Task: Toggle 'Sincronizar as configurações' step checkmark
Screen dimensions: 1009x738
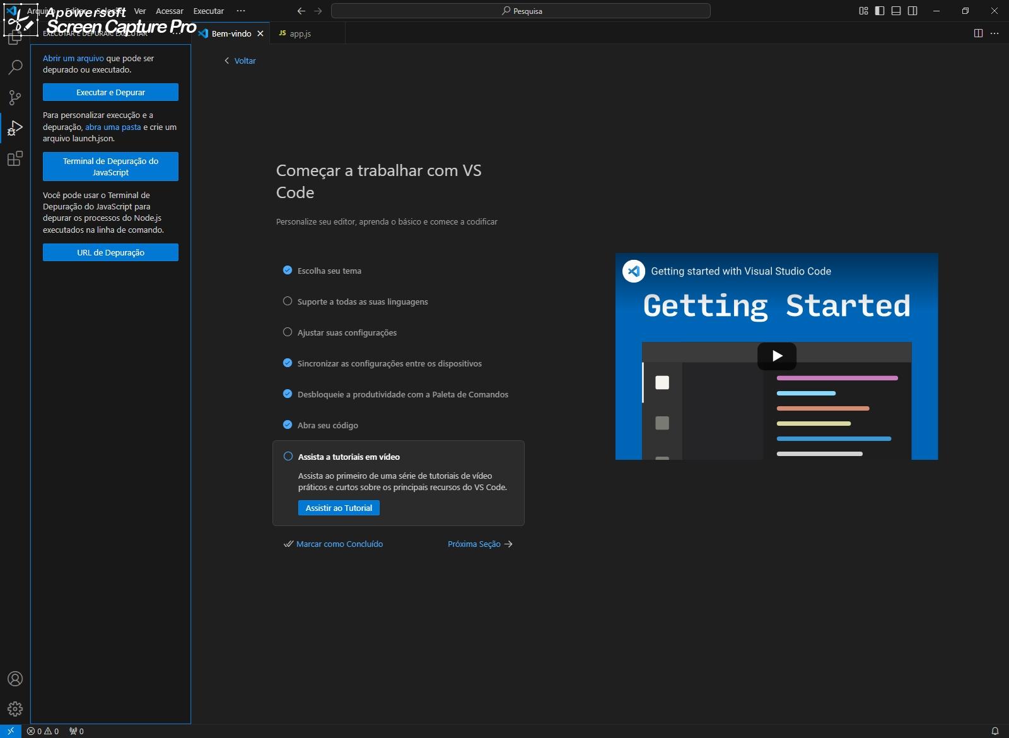Action: [x=288, y=363]
